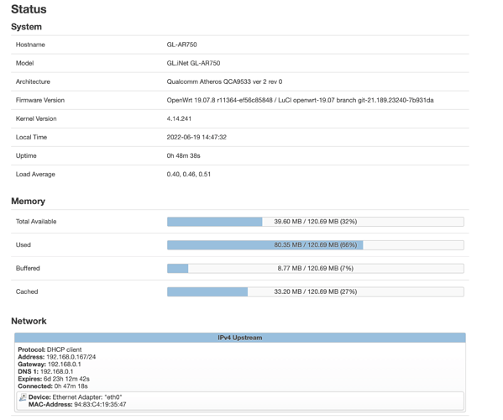
Task: Click the Qualcomm Atheros QCA9533 architecture value
Action: pos(224,81)
